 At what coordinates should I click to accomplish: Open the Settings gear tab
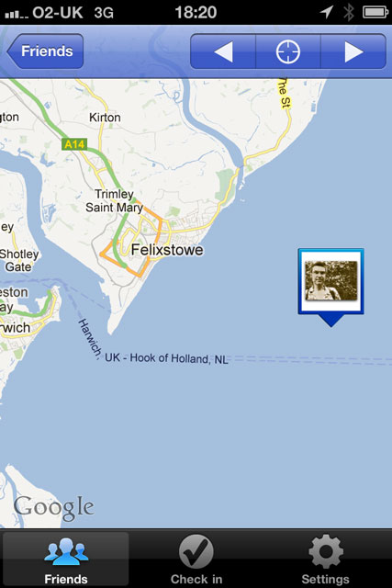325,560
